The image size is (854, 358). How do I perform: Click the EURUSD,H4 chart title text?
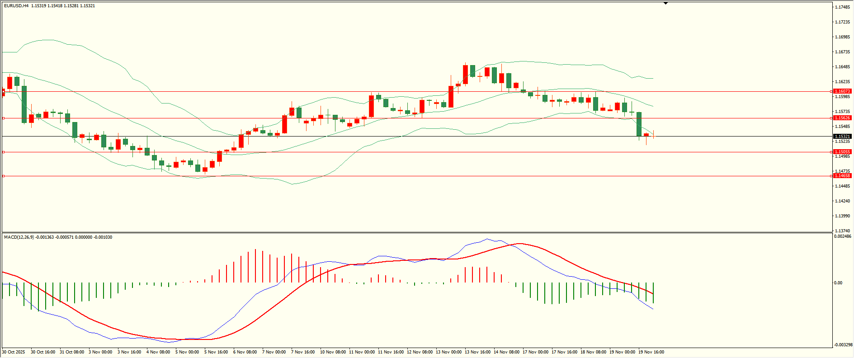click(16, 6)
